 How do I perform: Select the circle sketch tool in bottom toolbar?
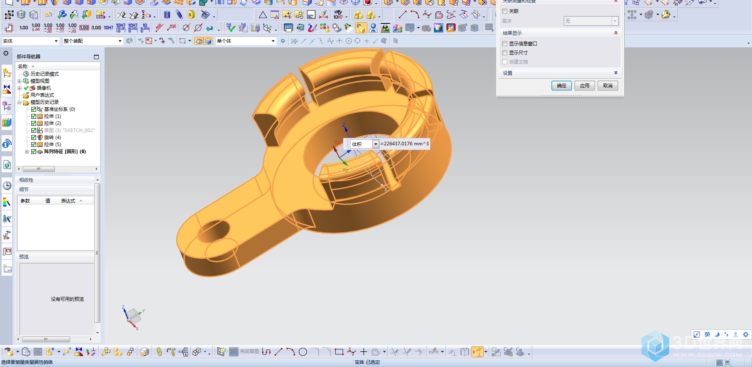pyautogui.click(x=303, y=352)
